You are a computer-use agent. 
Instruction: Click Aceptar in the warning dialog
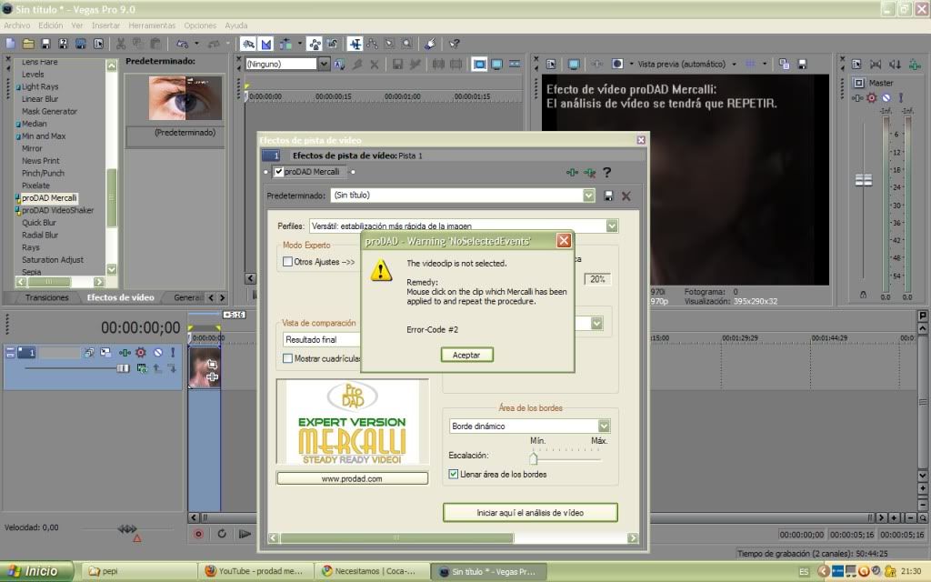click(466, 356)
